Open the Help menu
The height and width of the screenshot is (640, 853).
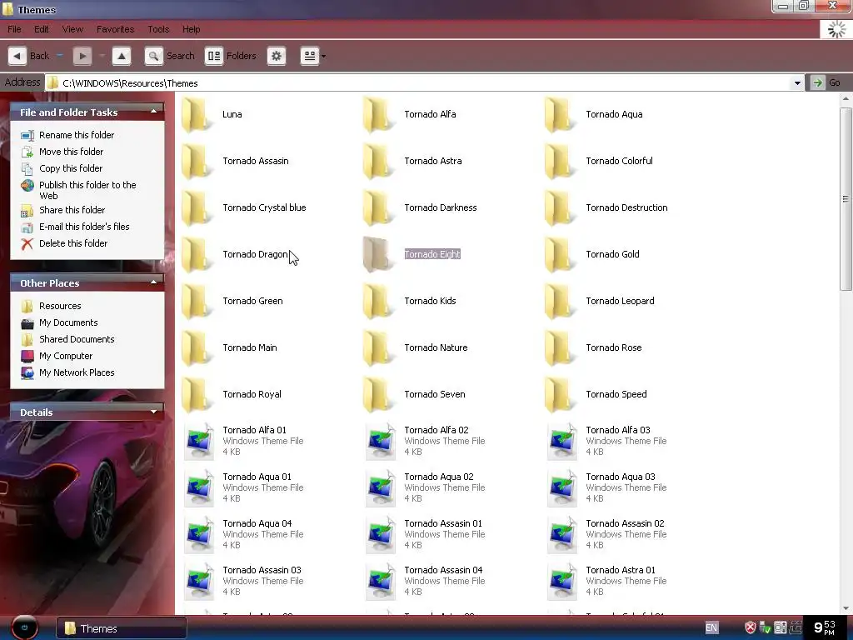tap(191, 29)
